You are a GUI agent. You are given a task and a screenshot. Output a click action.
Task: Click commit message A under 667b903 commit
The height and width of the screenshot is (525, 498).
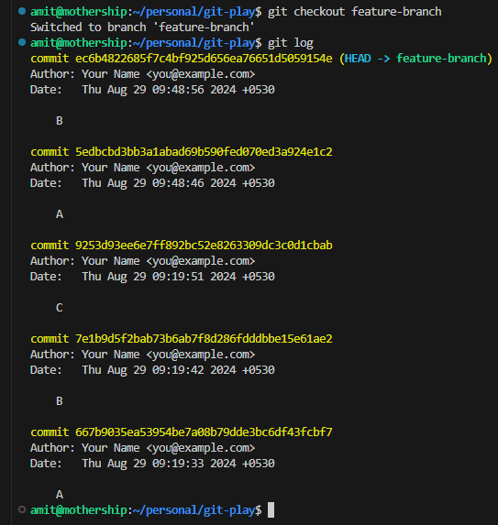(x=60, y=494)
